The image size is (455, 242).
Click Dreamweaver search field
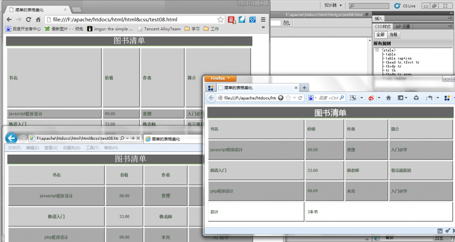click(x=369, y=6)
